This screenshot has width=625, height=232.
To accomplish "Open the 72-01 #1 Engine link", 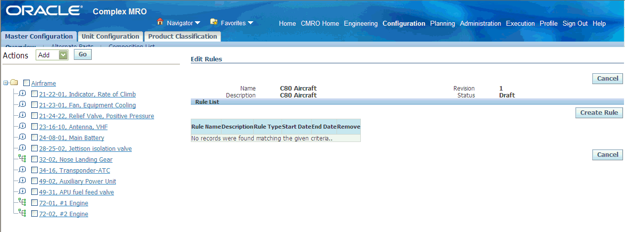I will (x=63, y=203).
